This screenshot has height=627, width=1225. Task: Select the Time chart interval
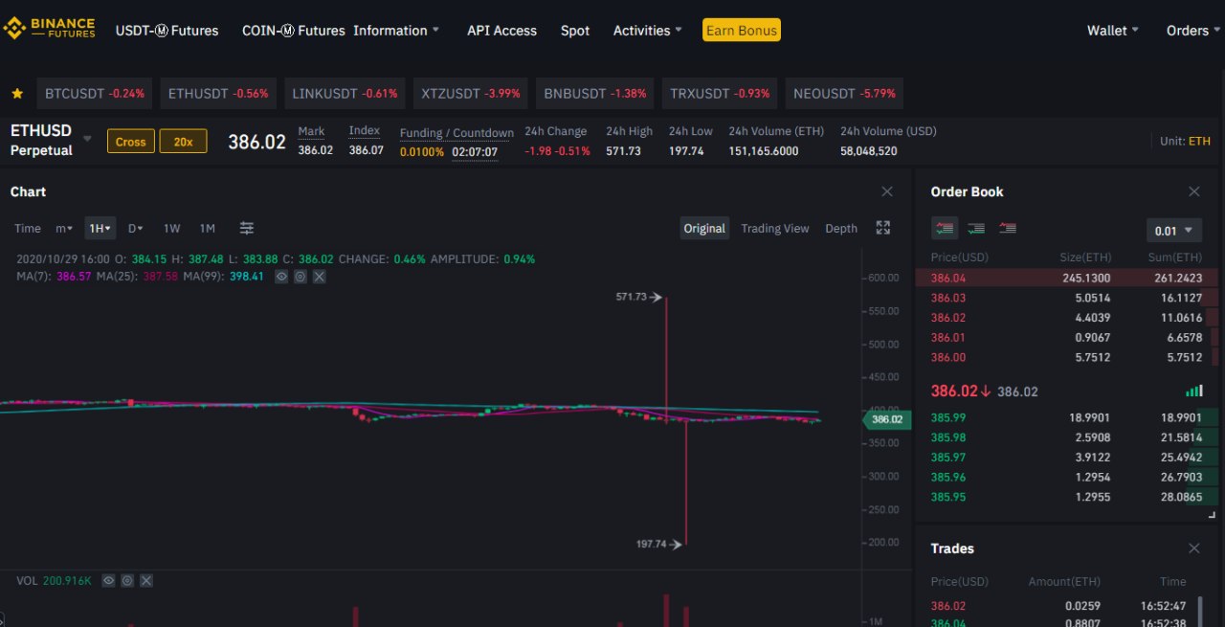coord(28,228)
